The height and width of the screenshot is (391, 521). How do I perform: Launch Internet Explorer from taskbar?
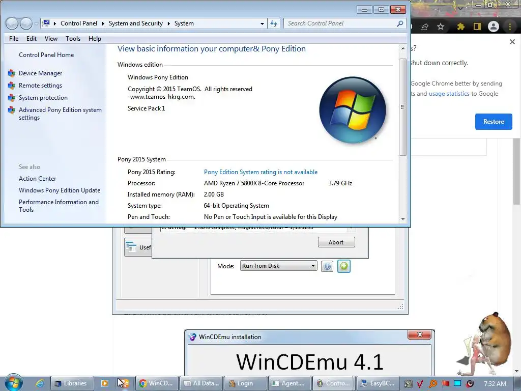tap(40, 383)
